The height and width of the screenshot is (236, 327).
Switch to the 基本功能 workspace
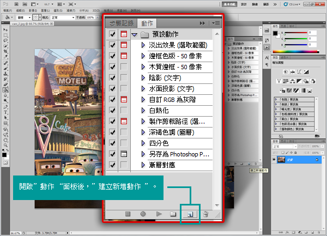[229, 4]
